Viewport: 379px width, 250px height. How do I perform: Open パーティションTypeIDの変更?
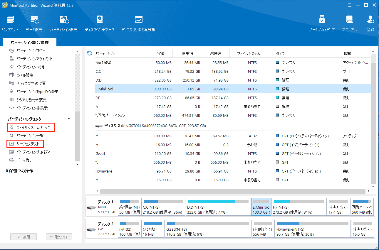pos(34,92)
